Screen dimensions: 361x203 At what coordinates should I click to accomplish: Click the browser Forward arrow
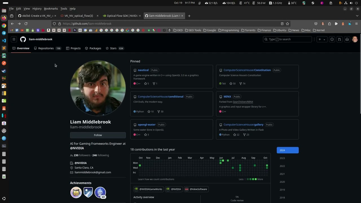[x=19, y=24]
